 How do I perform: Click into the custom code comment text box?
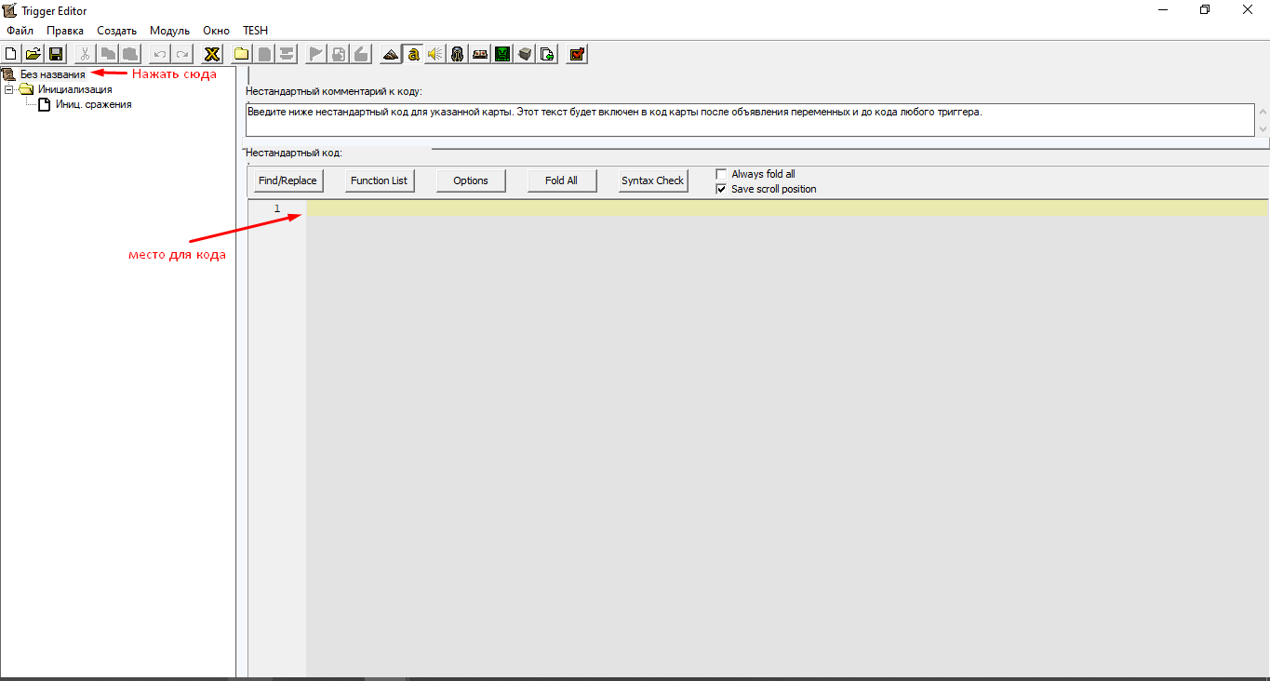[x=749, y=120]
